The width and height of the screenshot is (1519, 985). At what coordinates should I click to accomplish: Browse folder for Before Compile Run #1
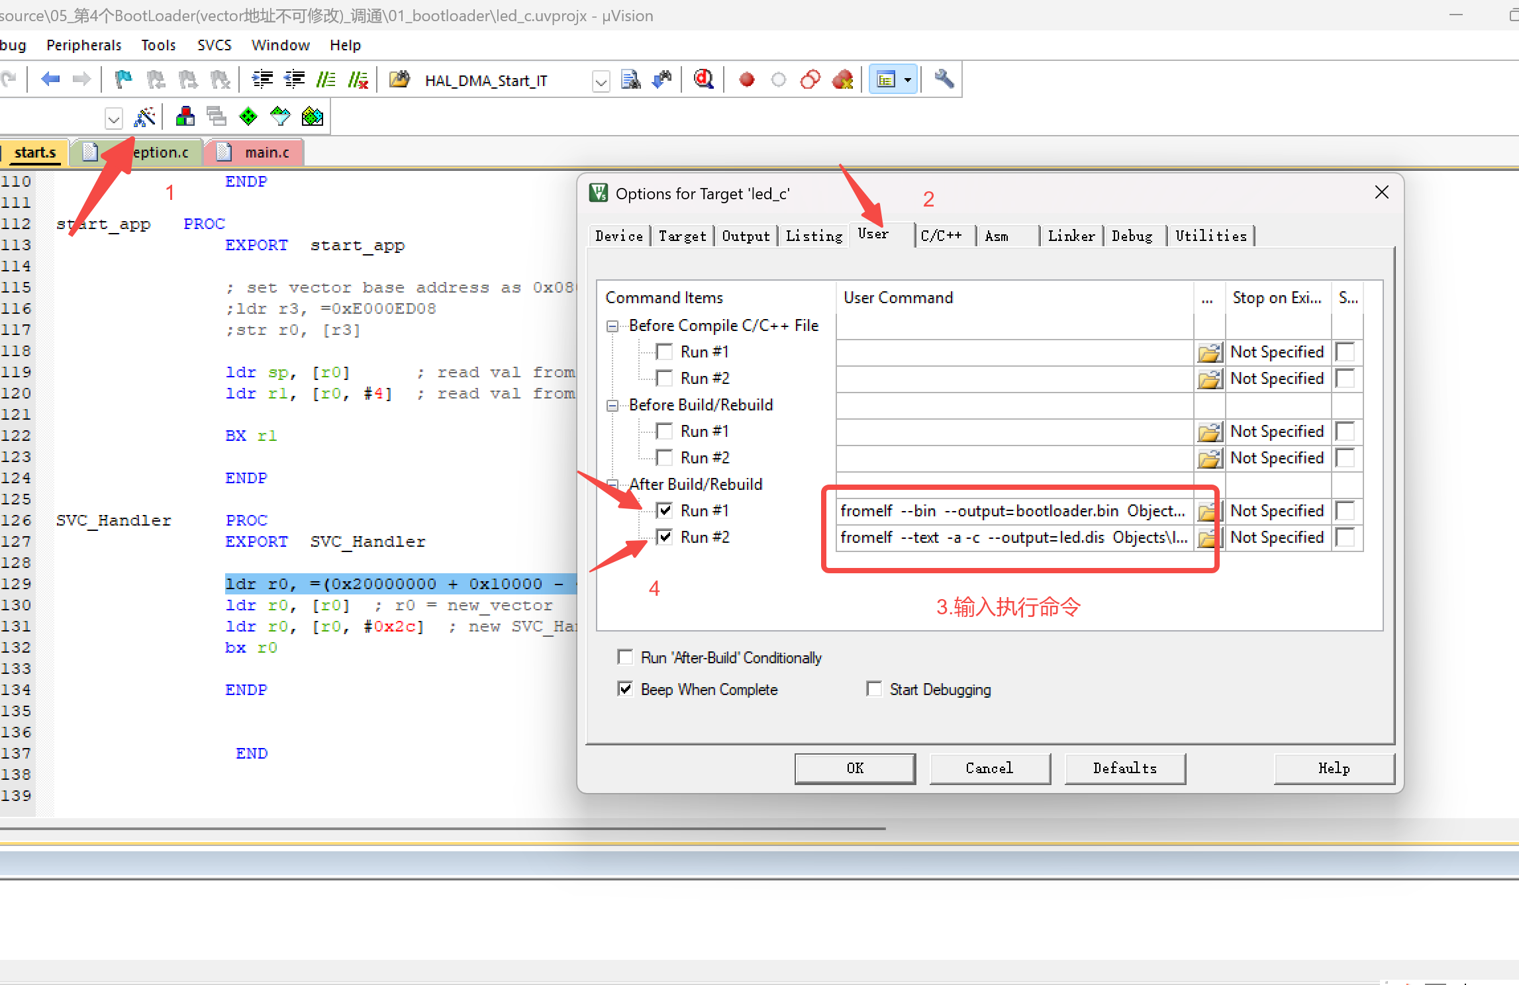coord(1209,352)
